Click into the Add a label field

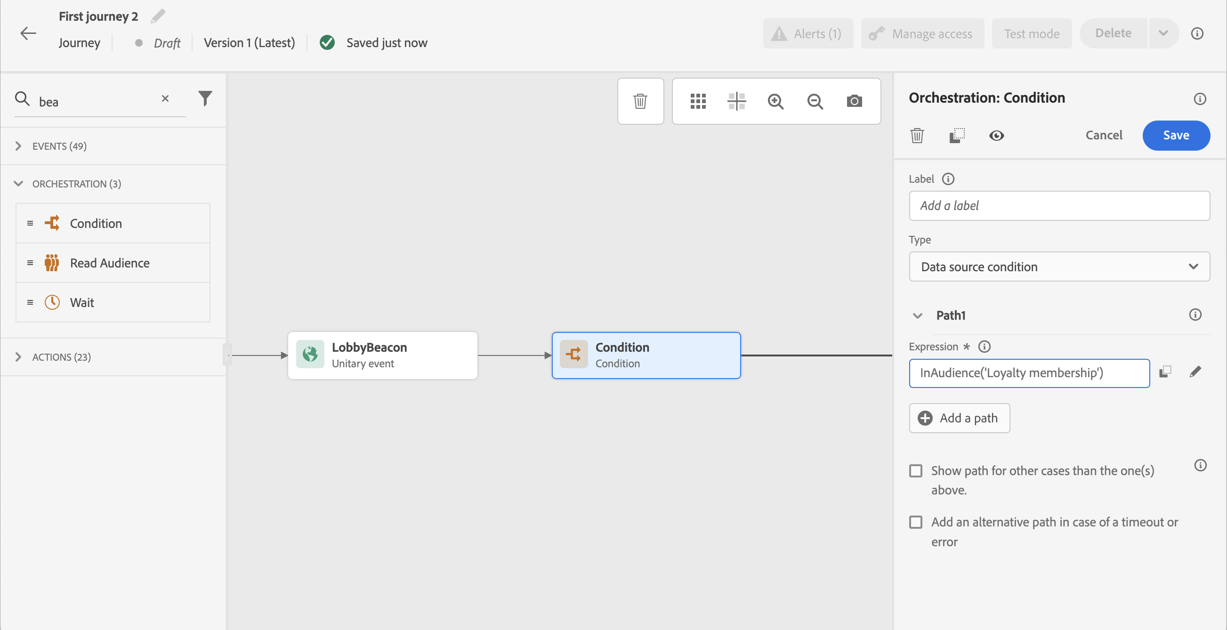coord(1059,206)
